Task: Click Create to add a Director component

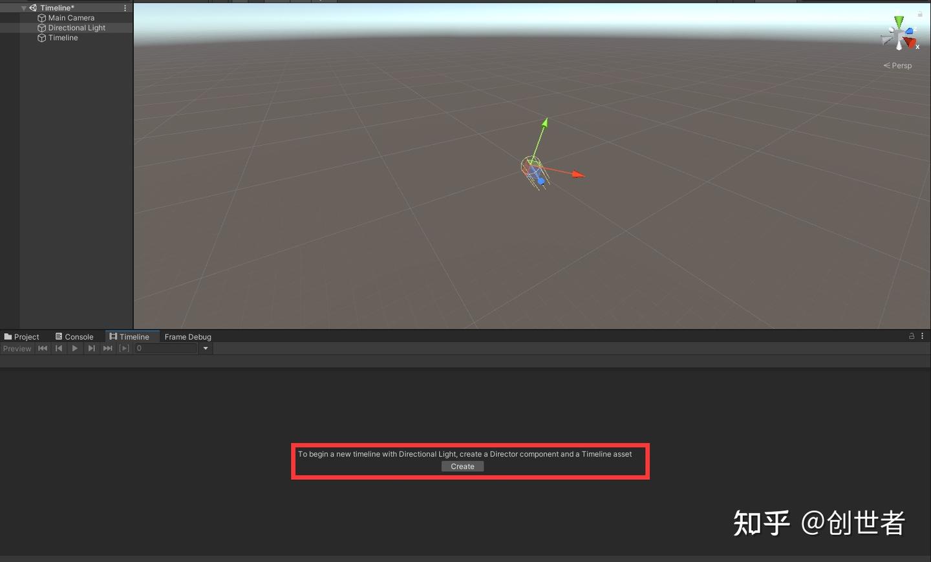Action: [x=462, y=466]
